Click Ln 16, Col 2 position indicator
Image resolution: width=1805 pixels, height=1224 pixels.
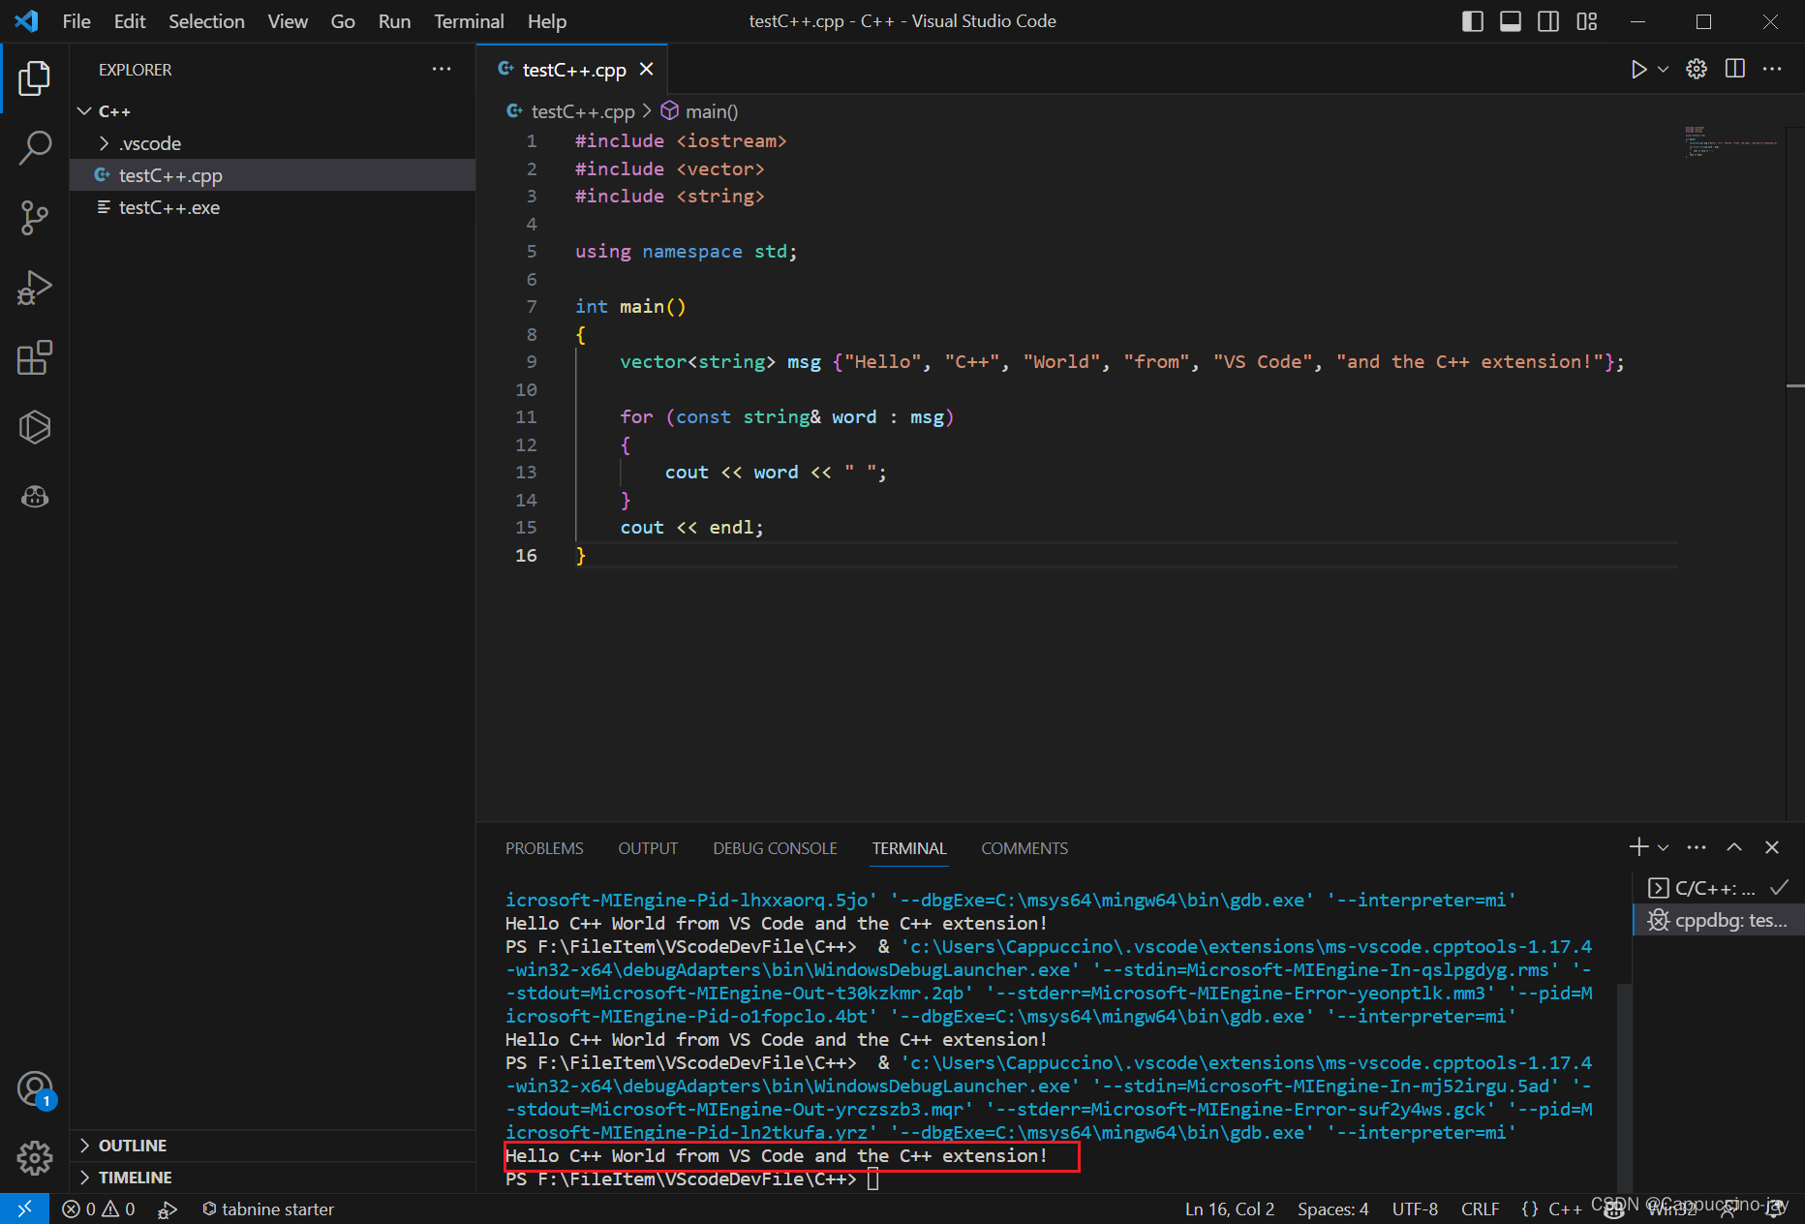click(x=1230, y=1209)
